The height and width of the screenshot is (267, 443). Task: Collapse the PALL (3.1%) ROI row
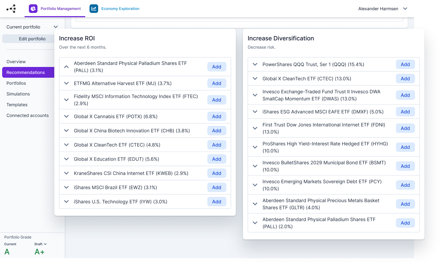[x=66, y=67]
